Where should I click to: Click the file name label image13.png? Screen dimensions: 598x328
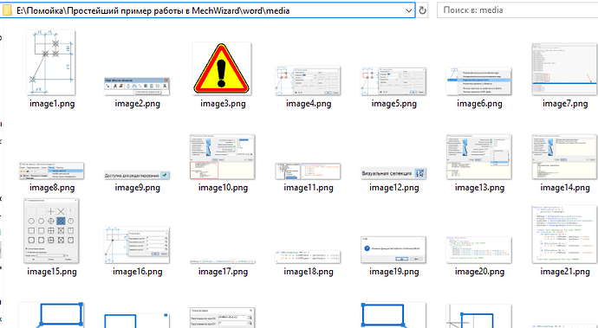click(479, 188)
